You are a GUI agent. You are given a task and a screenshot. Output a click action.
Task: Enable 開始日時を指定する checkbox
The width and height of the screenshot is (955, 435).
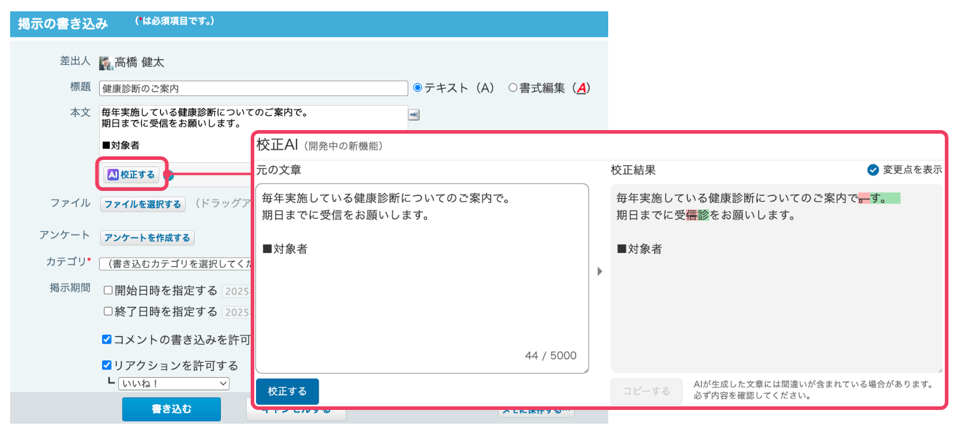pos(108,291)
